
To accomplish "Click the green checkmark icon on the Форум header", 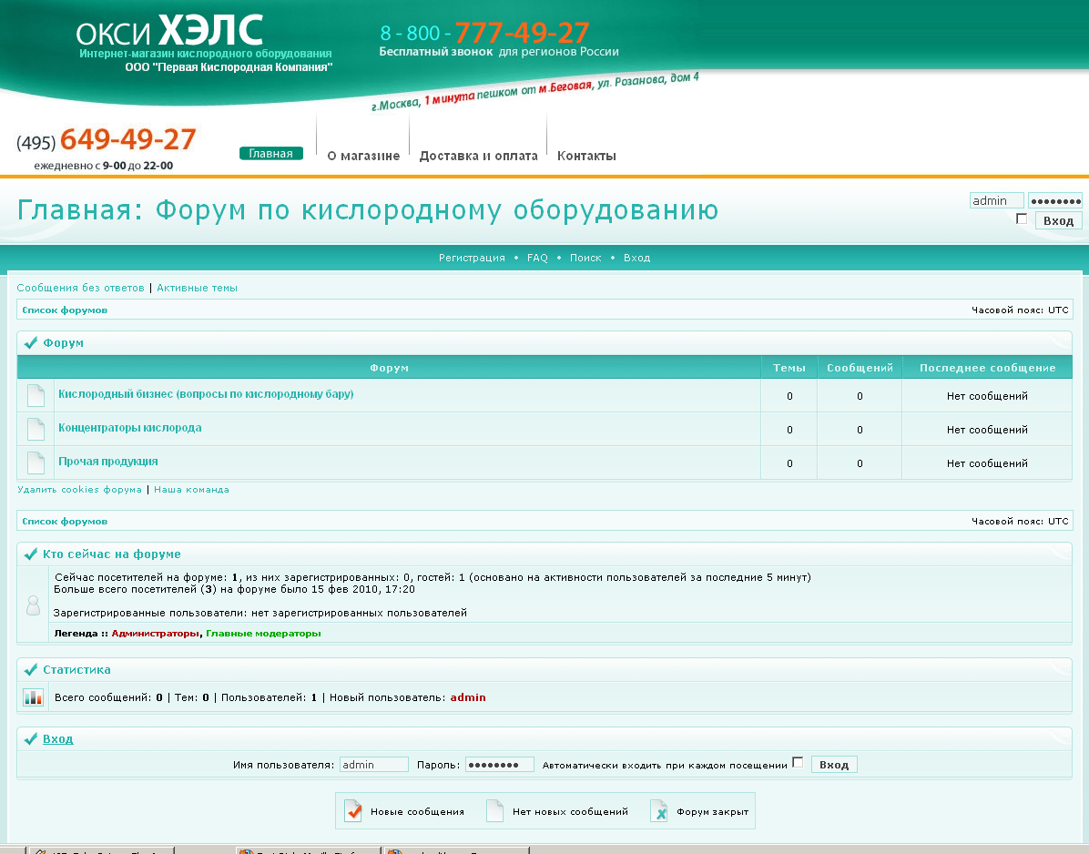I will [30, 342].
